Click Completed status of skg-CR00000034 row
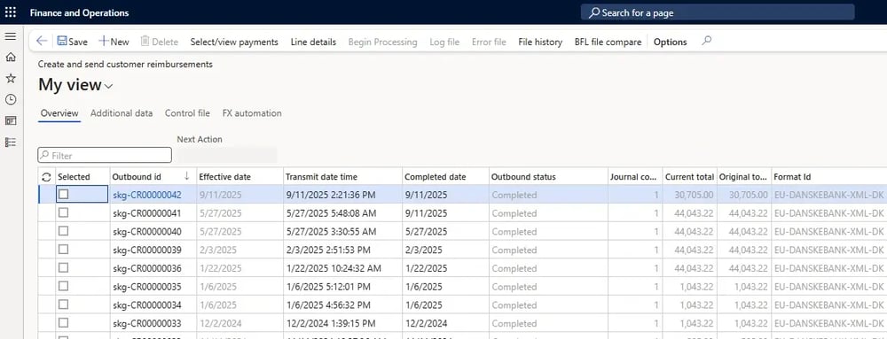Image resolution: width=887 pixels, height=339 pixels. click(x=514, y=305)
